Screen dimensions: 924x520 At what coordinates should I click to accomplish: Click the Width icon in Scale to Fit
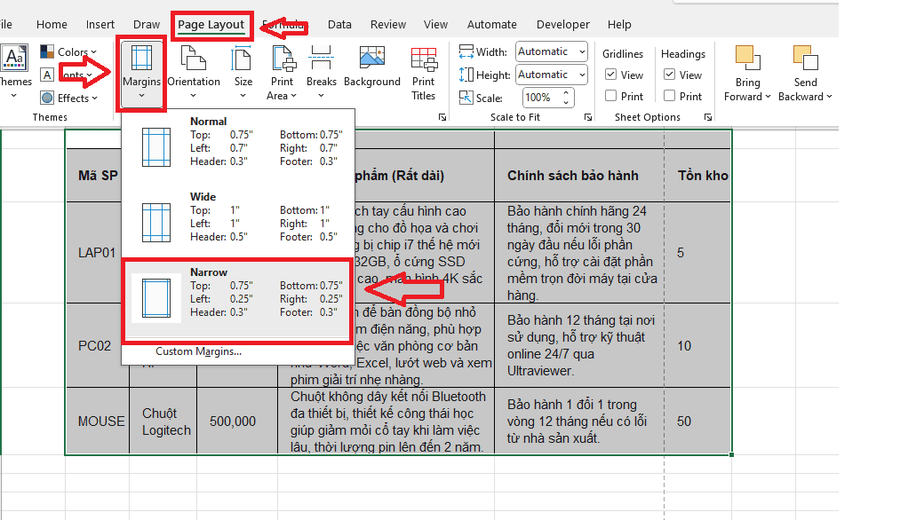click(466, 51)
